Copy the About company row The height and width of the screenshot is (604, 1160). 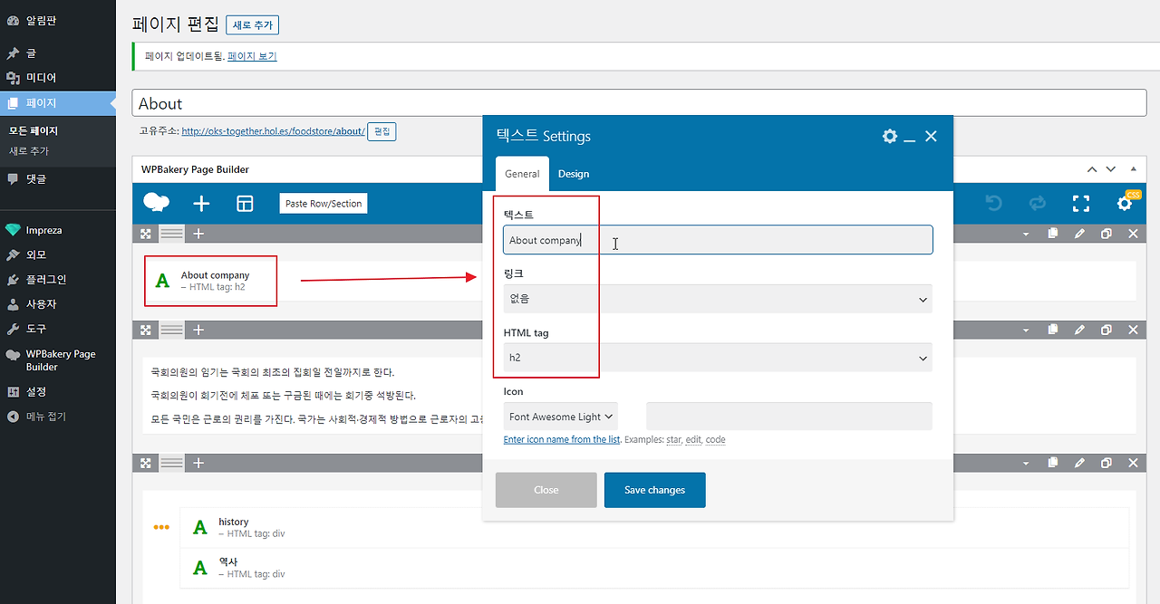(1052, 234)
